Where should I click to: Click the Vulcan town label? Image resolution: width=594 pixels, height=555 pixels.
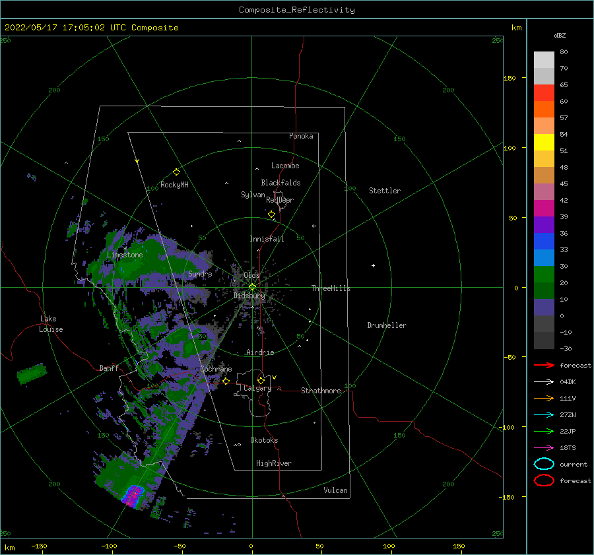[336, 490]
